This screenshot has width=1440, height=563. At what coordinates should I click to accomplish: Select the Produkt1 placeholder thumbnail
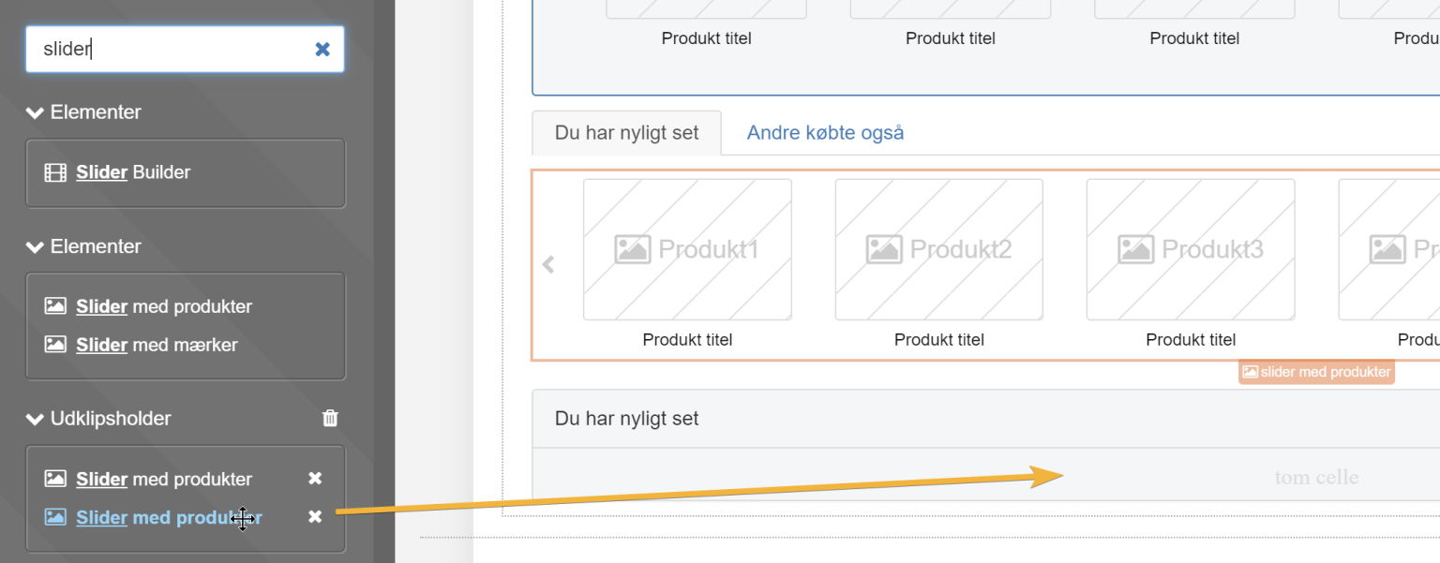click(x=687, y=249)
